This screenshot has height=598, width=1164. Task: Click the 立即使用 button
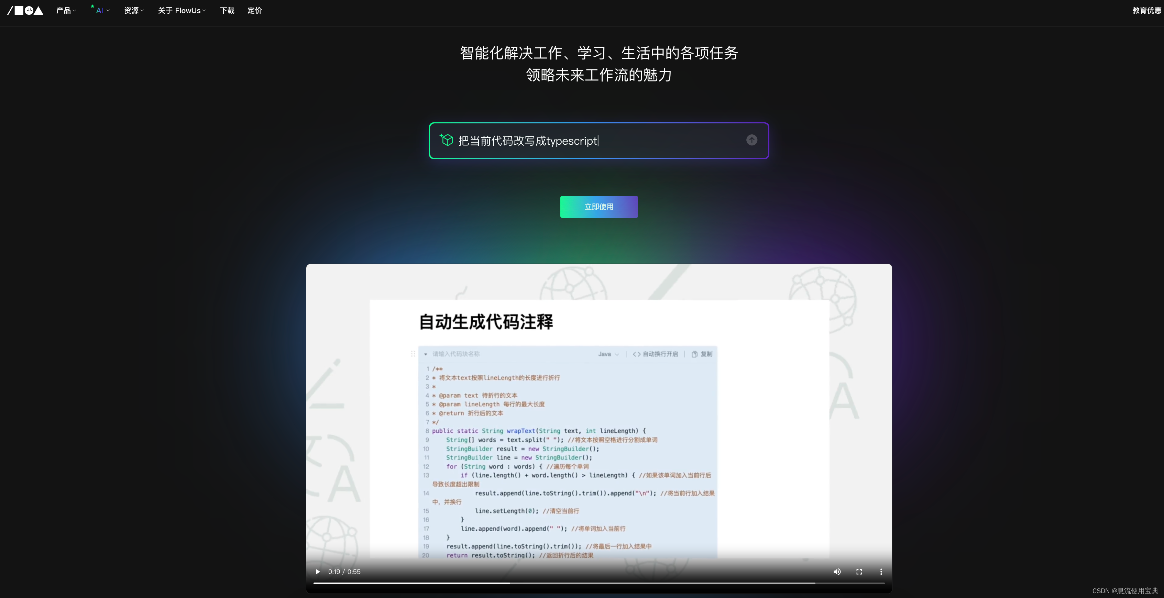click(x=599, y=207)
